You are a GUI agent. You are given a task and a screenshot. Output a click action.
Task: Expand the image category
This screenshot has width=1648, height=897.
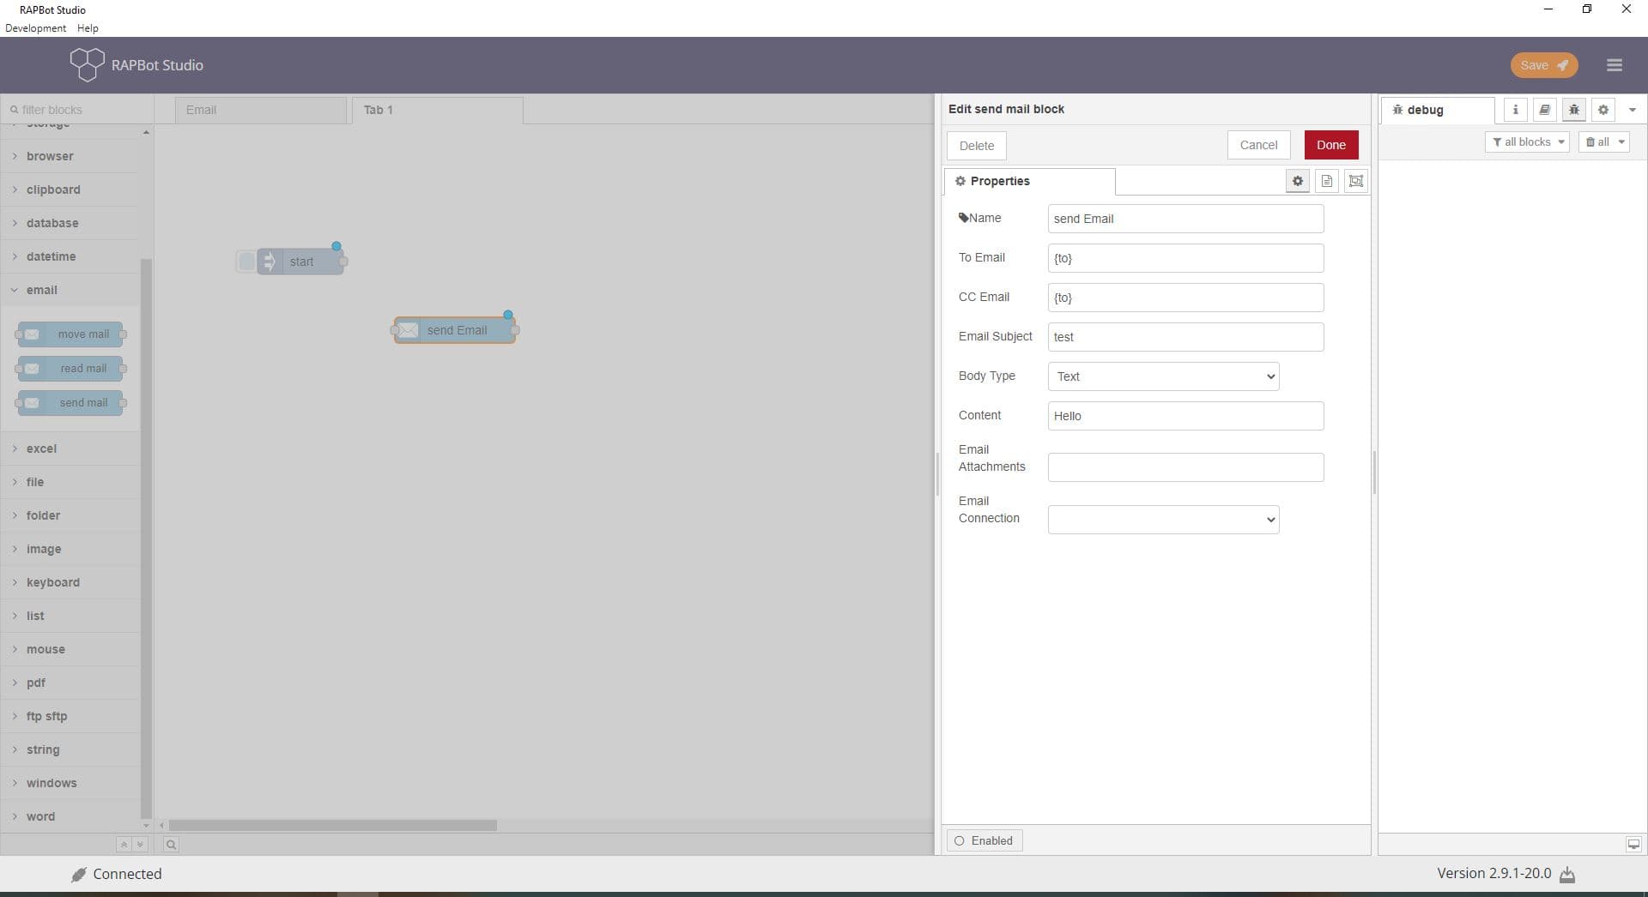[x=69, y=549]
